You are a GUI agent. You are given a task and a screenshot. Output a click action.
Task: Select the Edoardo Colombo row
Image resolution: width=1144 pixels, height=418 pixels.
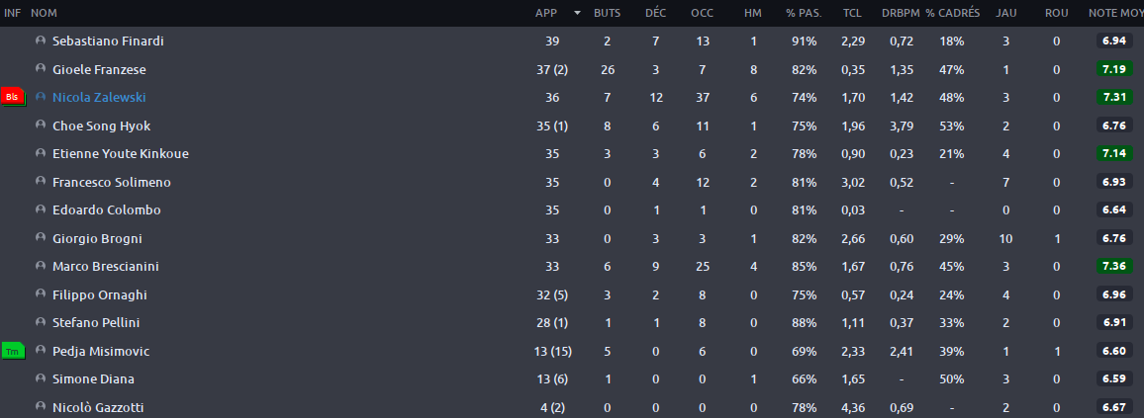[572, 209]
